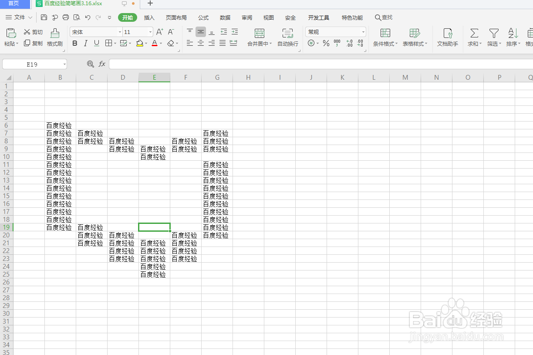Screen dimensions: 533x355
Task: Click the Decrease decimal places icon
Action: tap(360, 43)
